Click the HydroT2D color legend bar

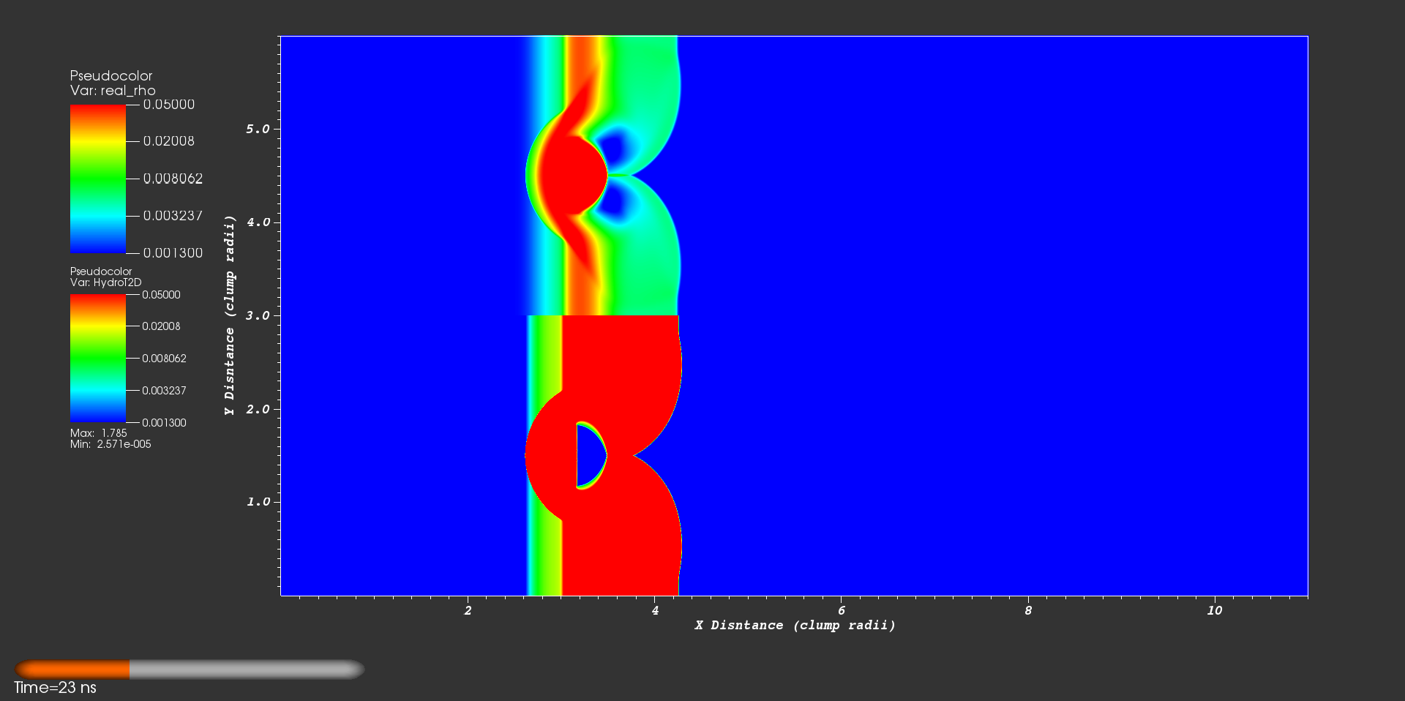coord(97,359)
